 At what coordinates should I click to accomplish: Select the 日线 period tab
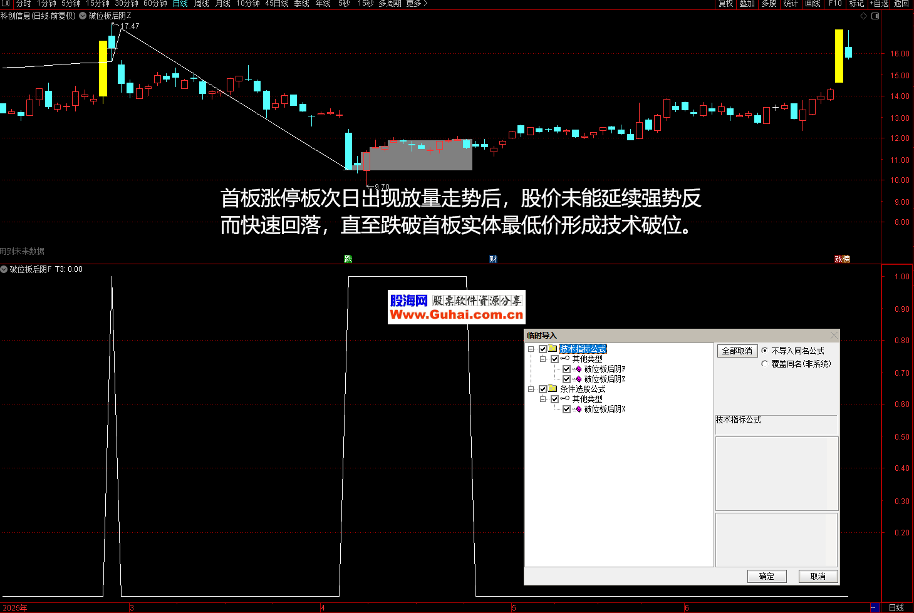point(180,3)
